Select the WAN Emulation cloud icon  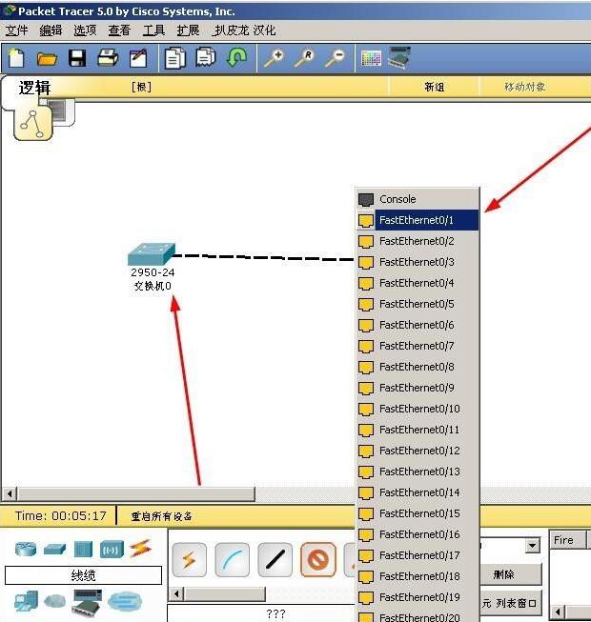54,601
